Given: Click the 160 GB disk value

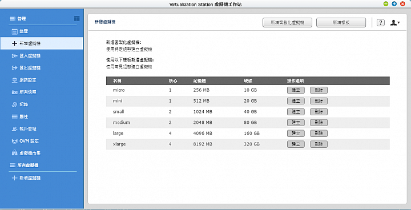Looking at the screenshot, I should coord(252,134).
